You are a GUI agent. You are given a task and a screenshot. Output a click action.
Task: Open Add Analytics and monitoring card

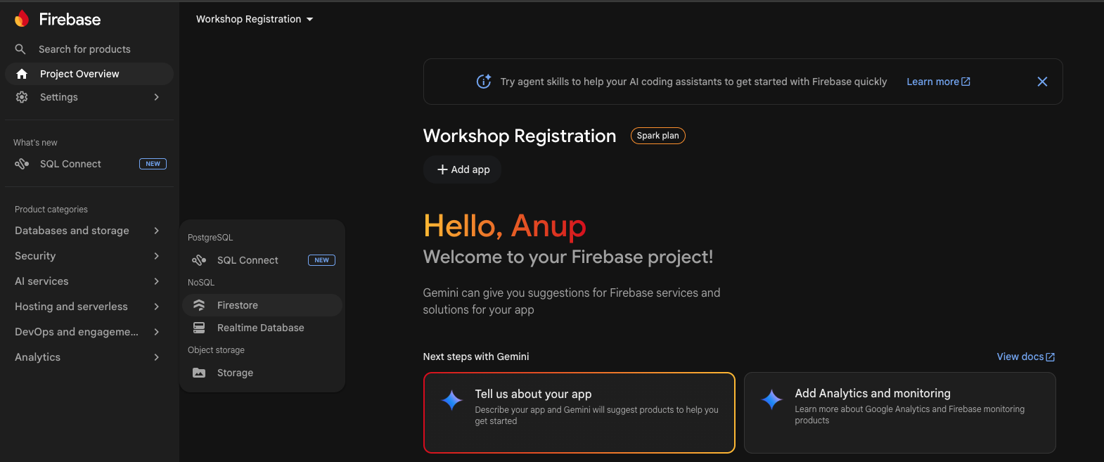pos(899,413)
